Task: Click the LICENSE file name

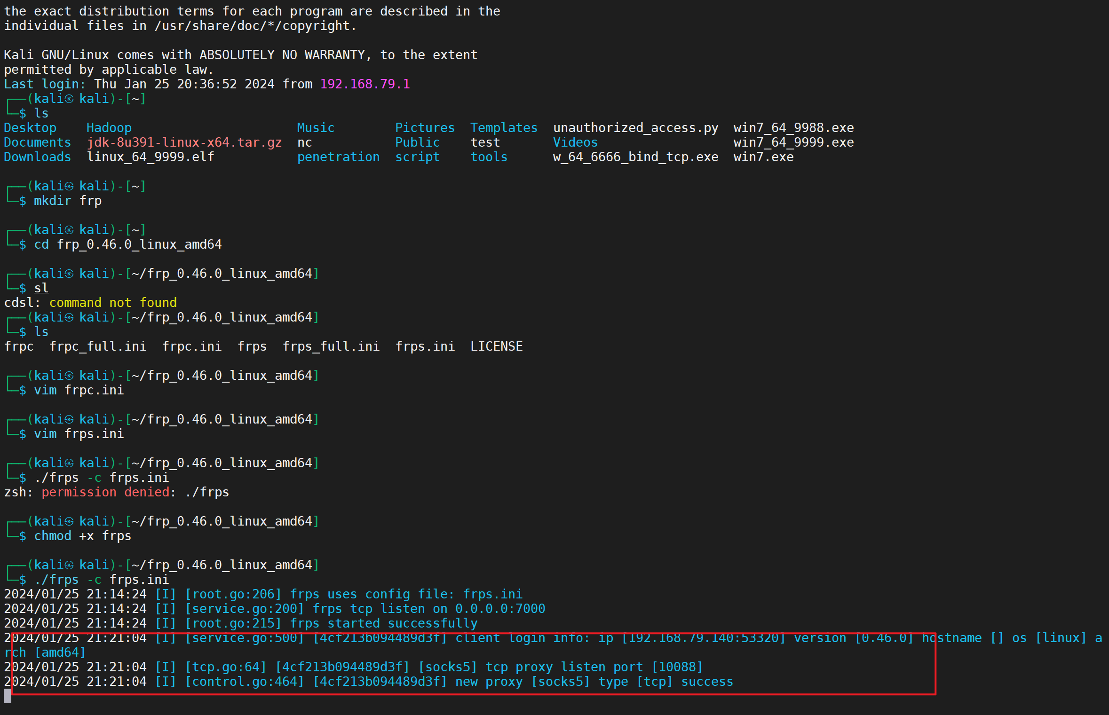Action: click(x=496, y=346)
